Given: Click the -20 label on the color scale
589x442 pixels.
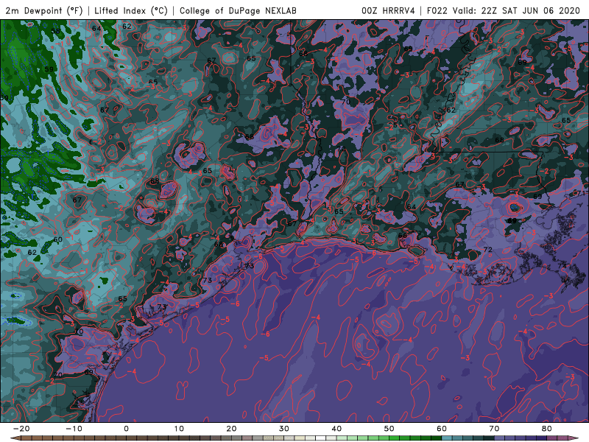Looking at the screenshot, I should pos(21,429).
